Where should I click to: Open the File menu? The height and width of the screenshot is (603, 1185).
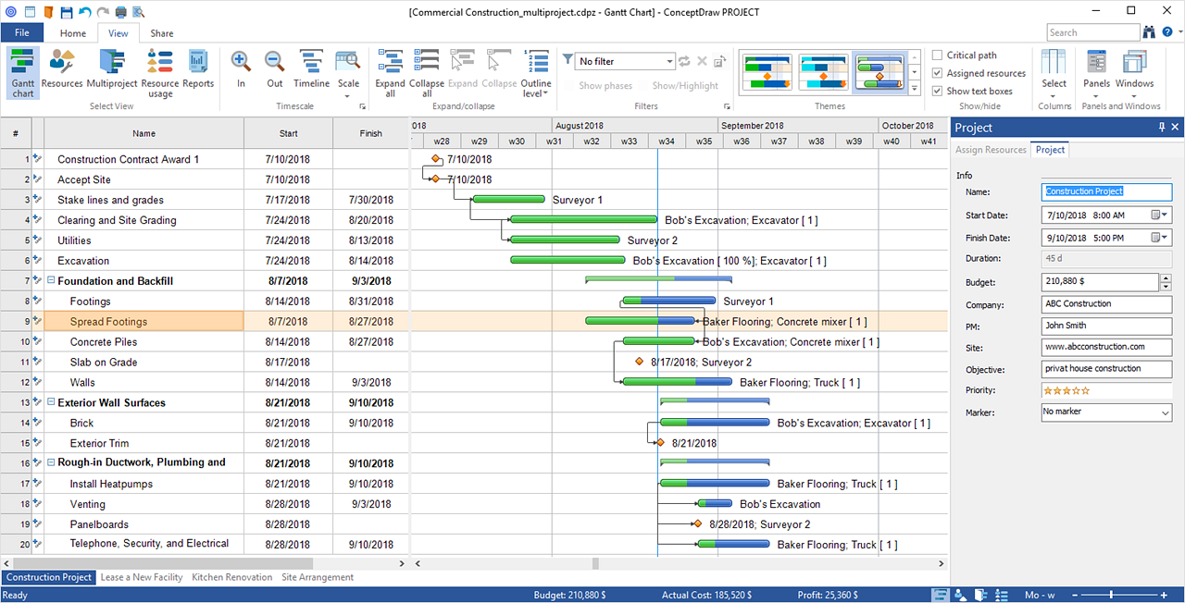coord(22,33)
